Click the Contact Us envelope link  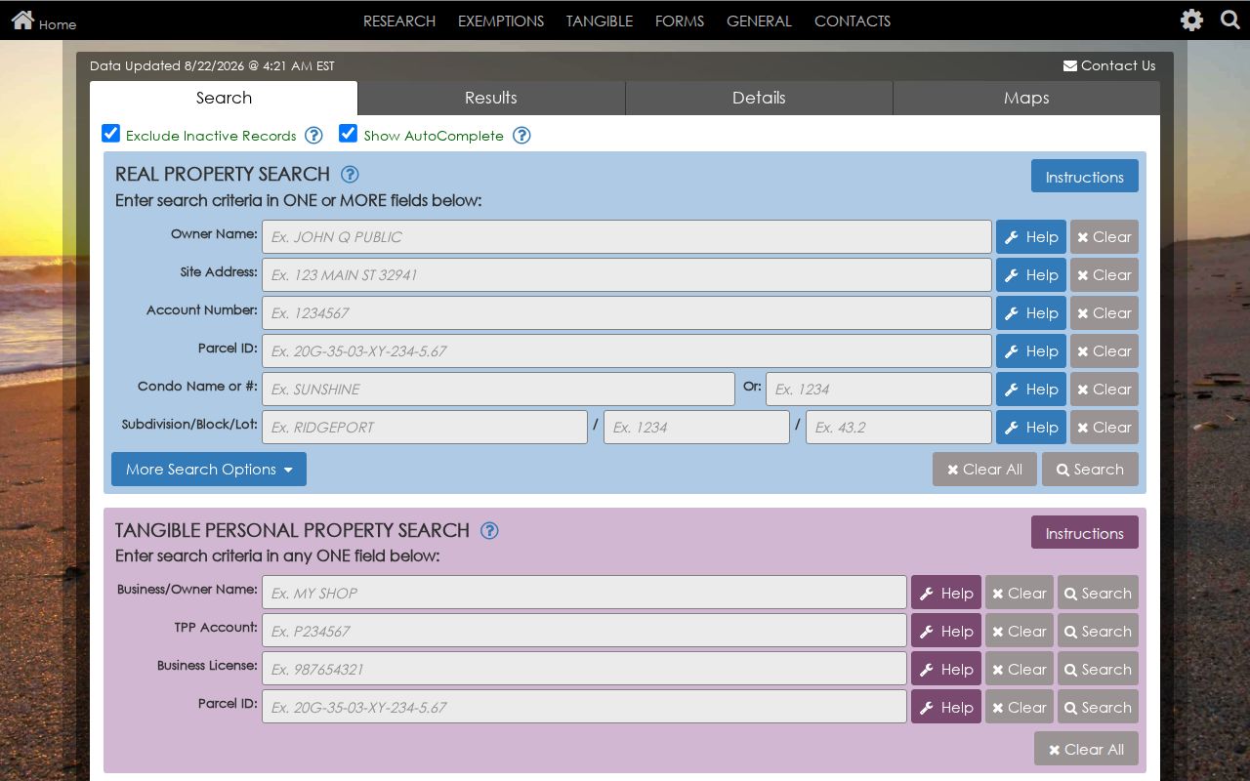(1108, 65)
